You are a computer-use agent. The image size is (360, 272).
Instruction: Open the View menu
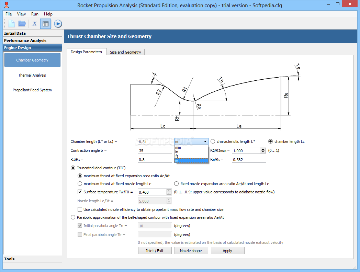(21, 14)
